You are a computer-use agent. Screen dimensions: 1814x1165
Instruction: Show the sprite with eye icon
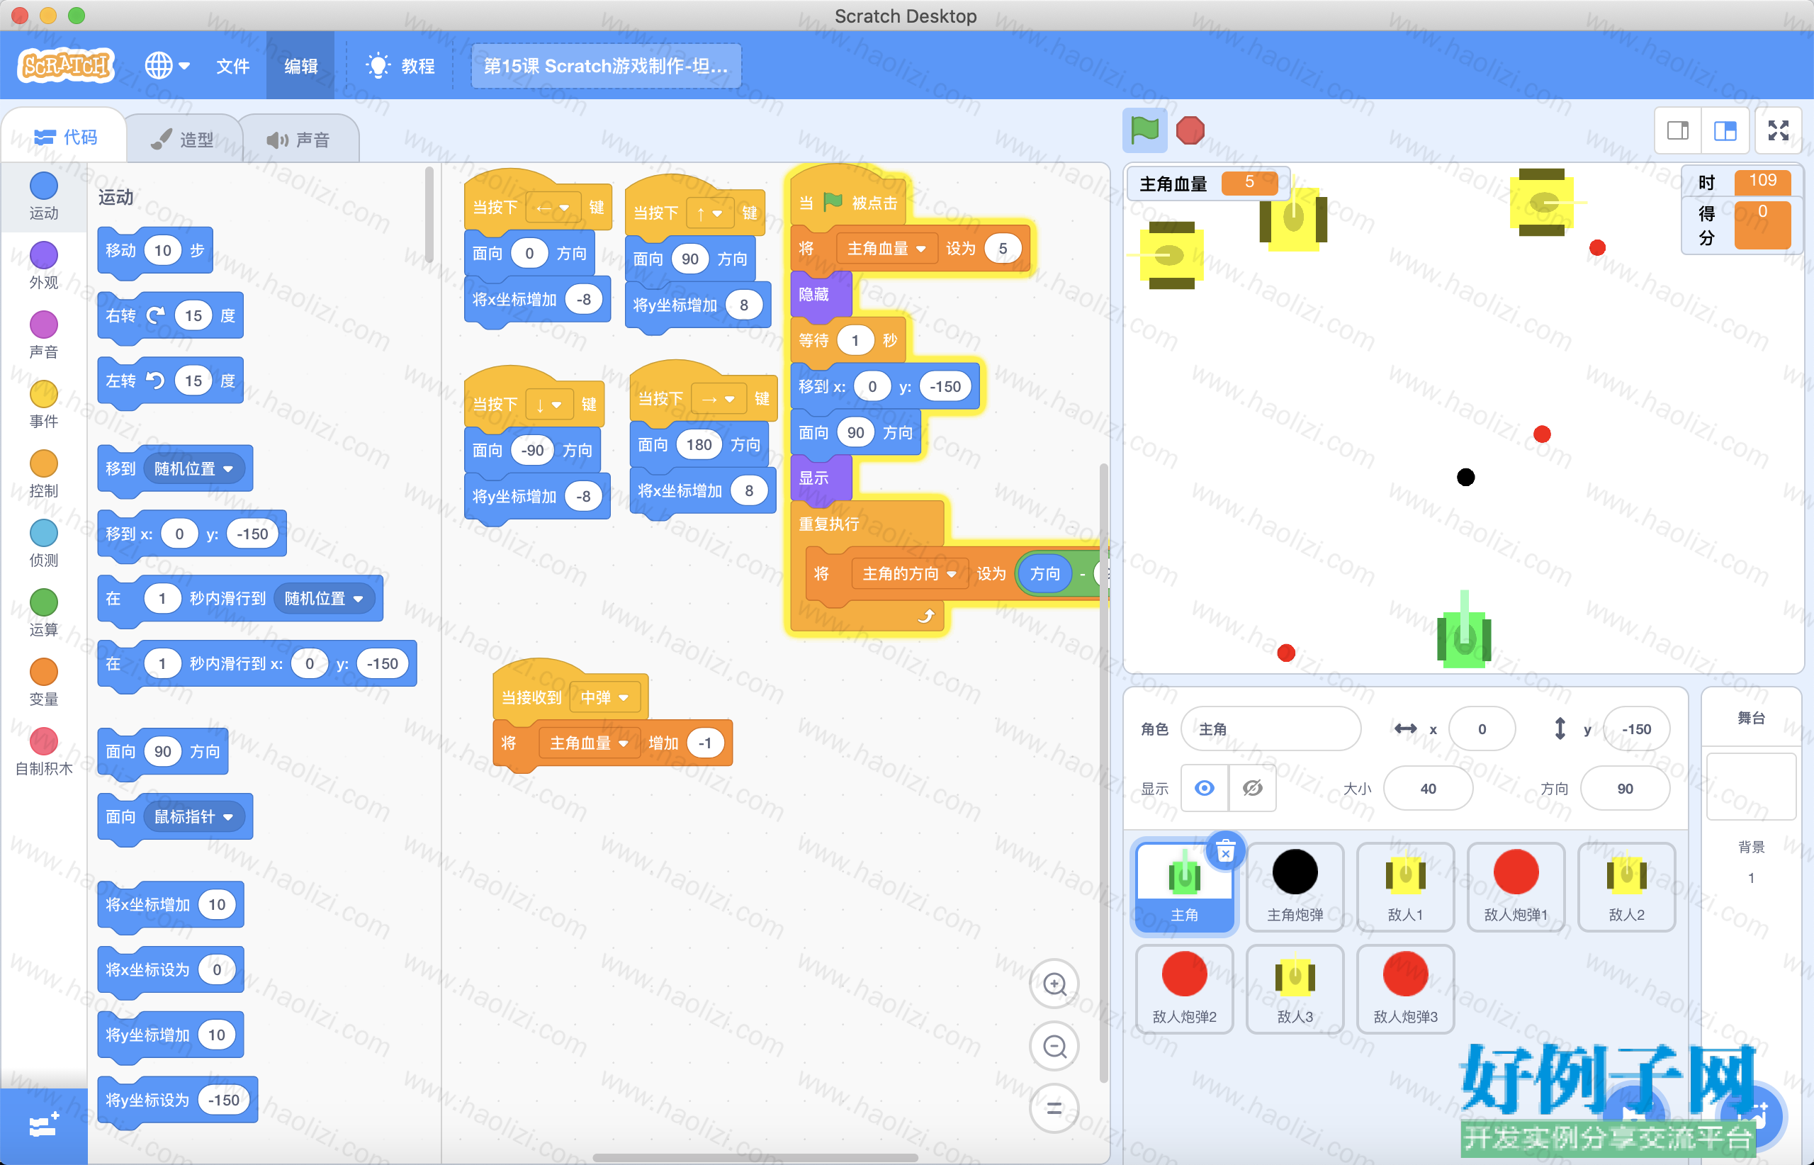click(x=1205, y=788)
